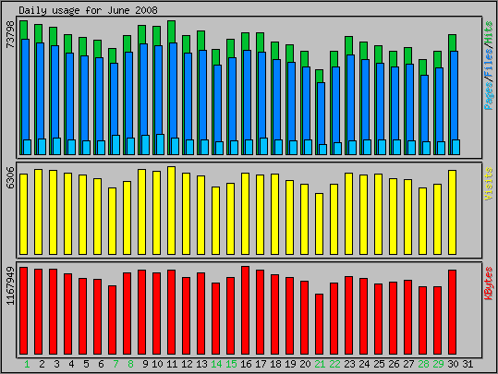This screenshot has width=498, height=374.
Task: Click the yellow Visits bar for day 7
Action: pos(112,221)
